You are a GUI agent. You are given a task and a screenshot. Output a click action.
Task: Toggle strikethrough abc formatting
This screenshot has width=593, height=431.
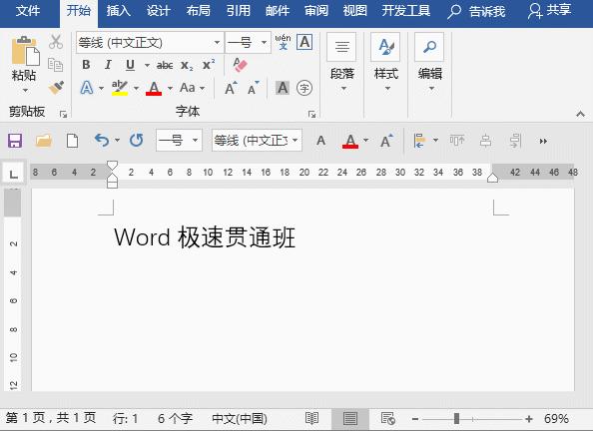pyautogui.click(x=165, y=66)
